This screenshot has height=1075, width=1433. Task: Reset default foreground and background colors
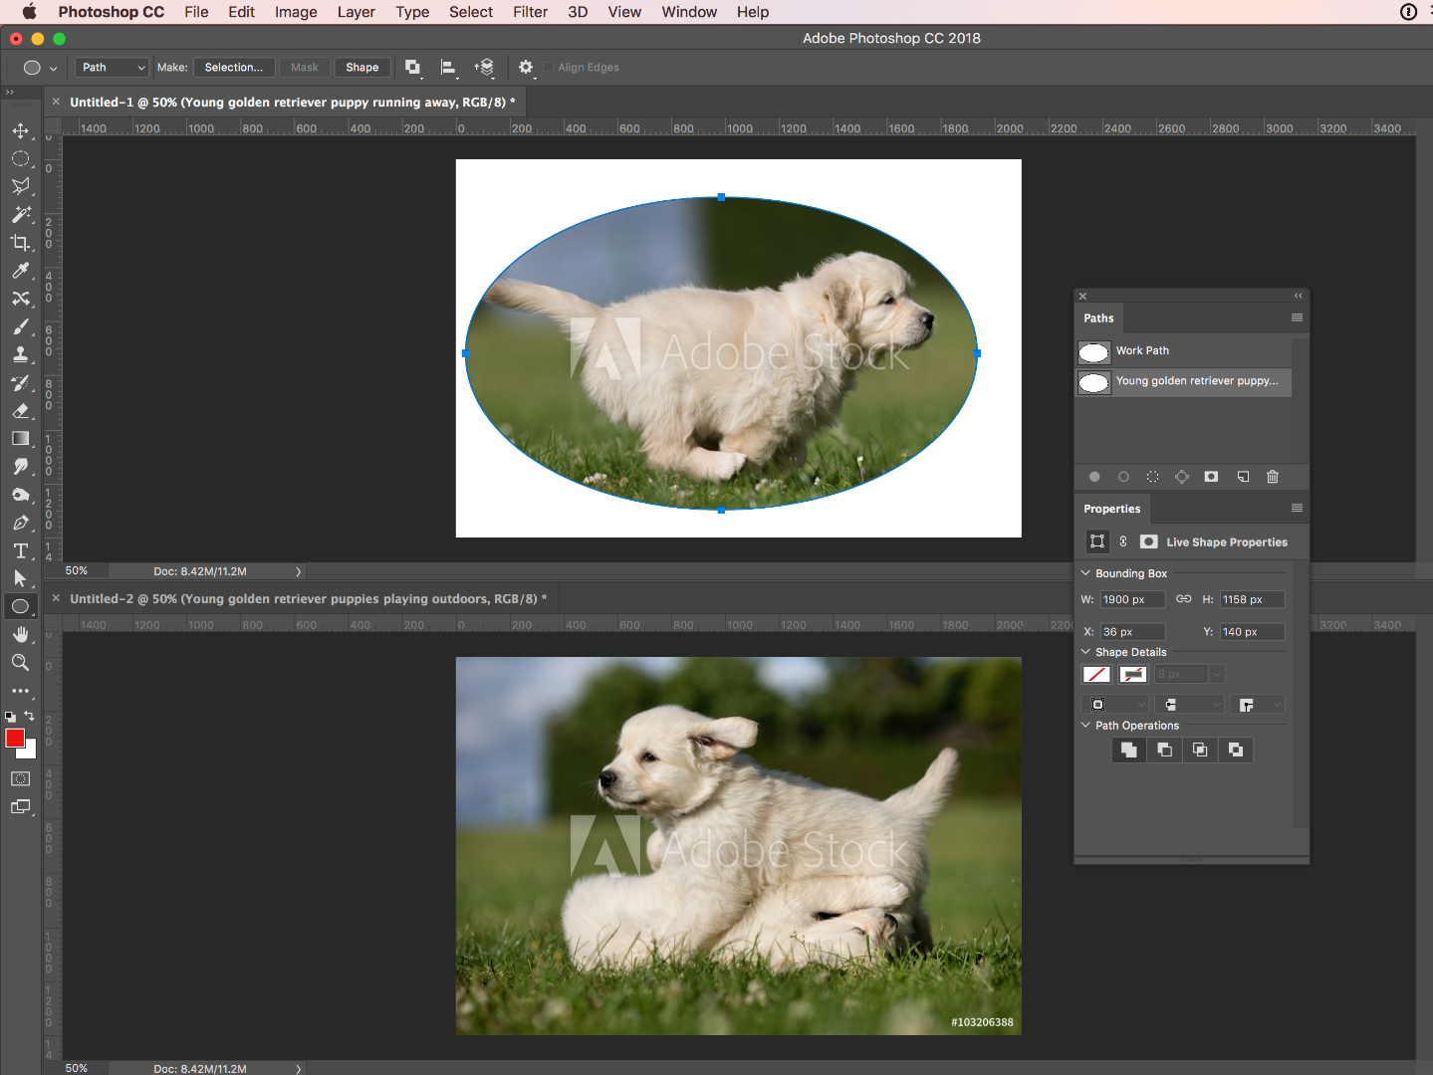click(10, 716)
